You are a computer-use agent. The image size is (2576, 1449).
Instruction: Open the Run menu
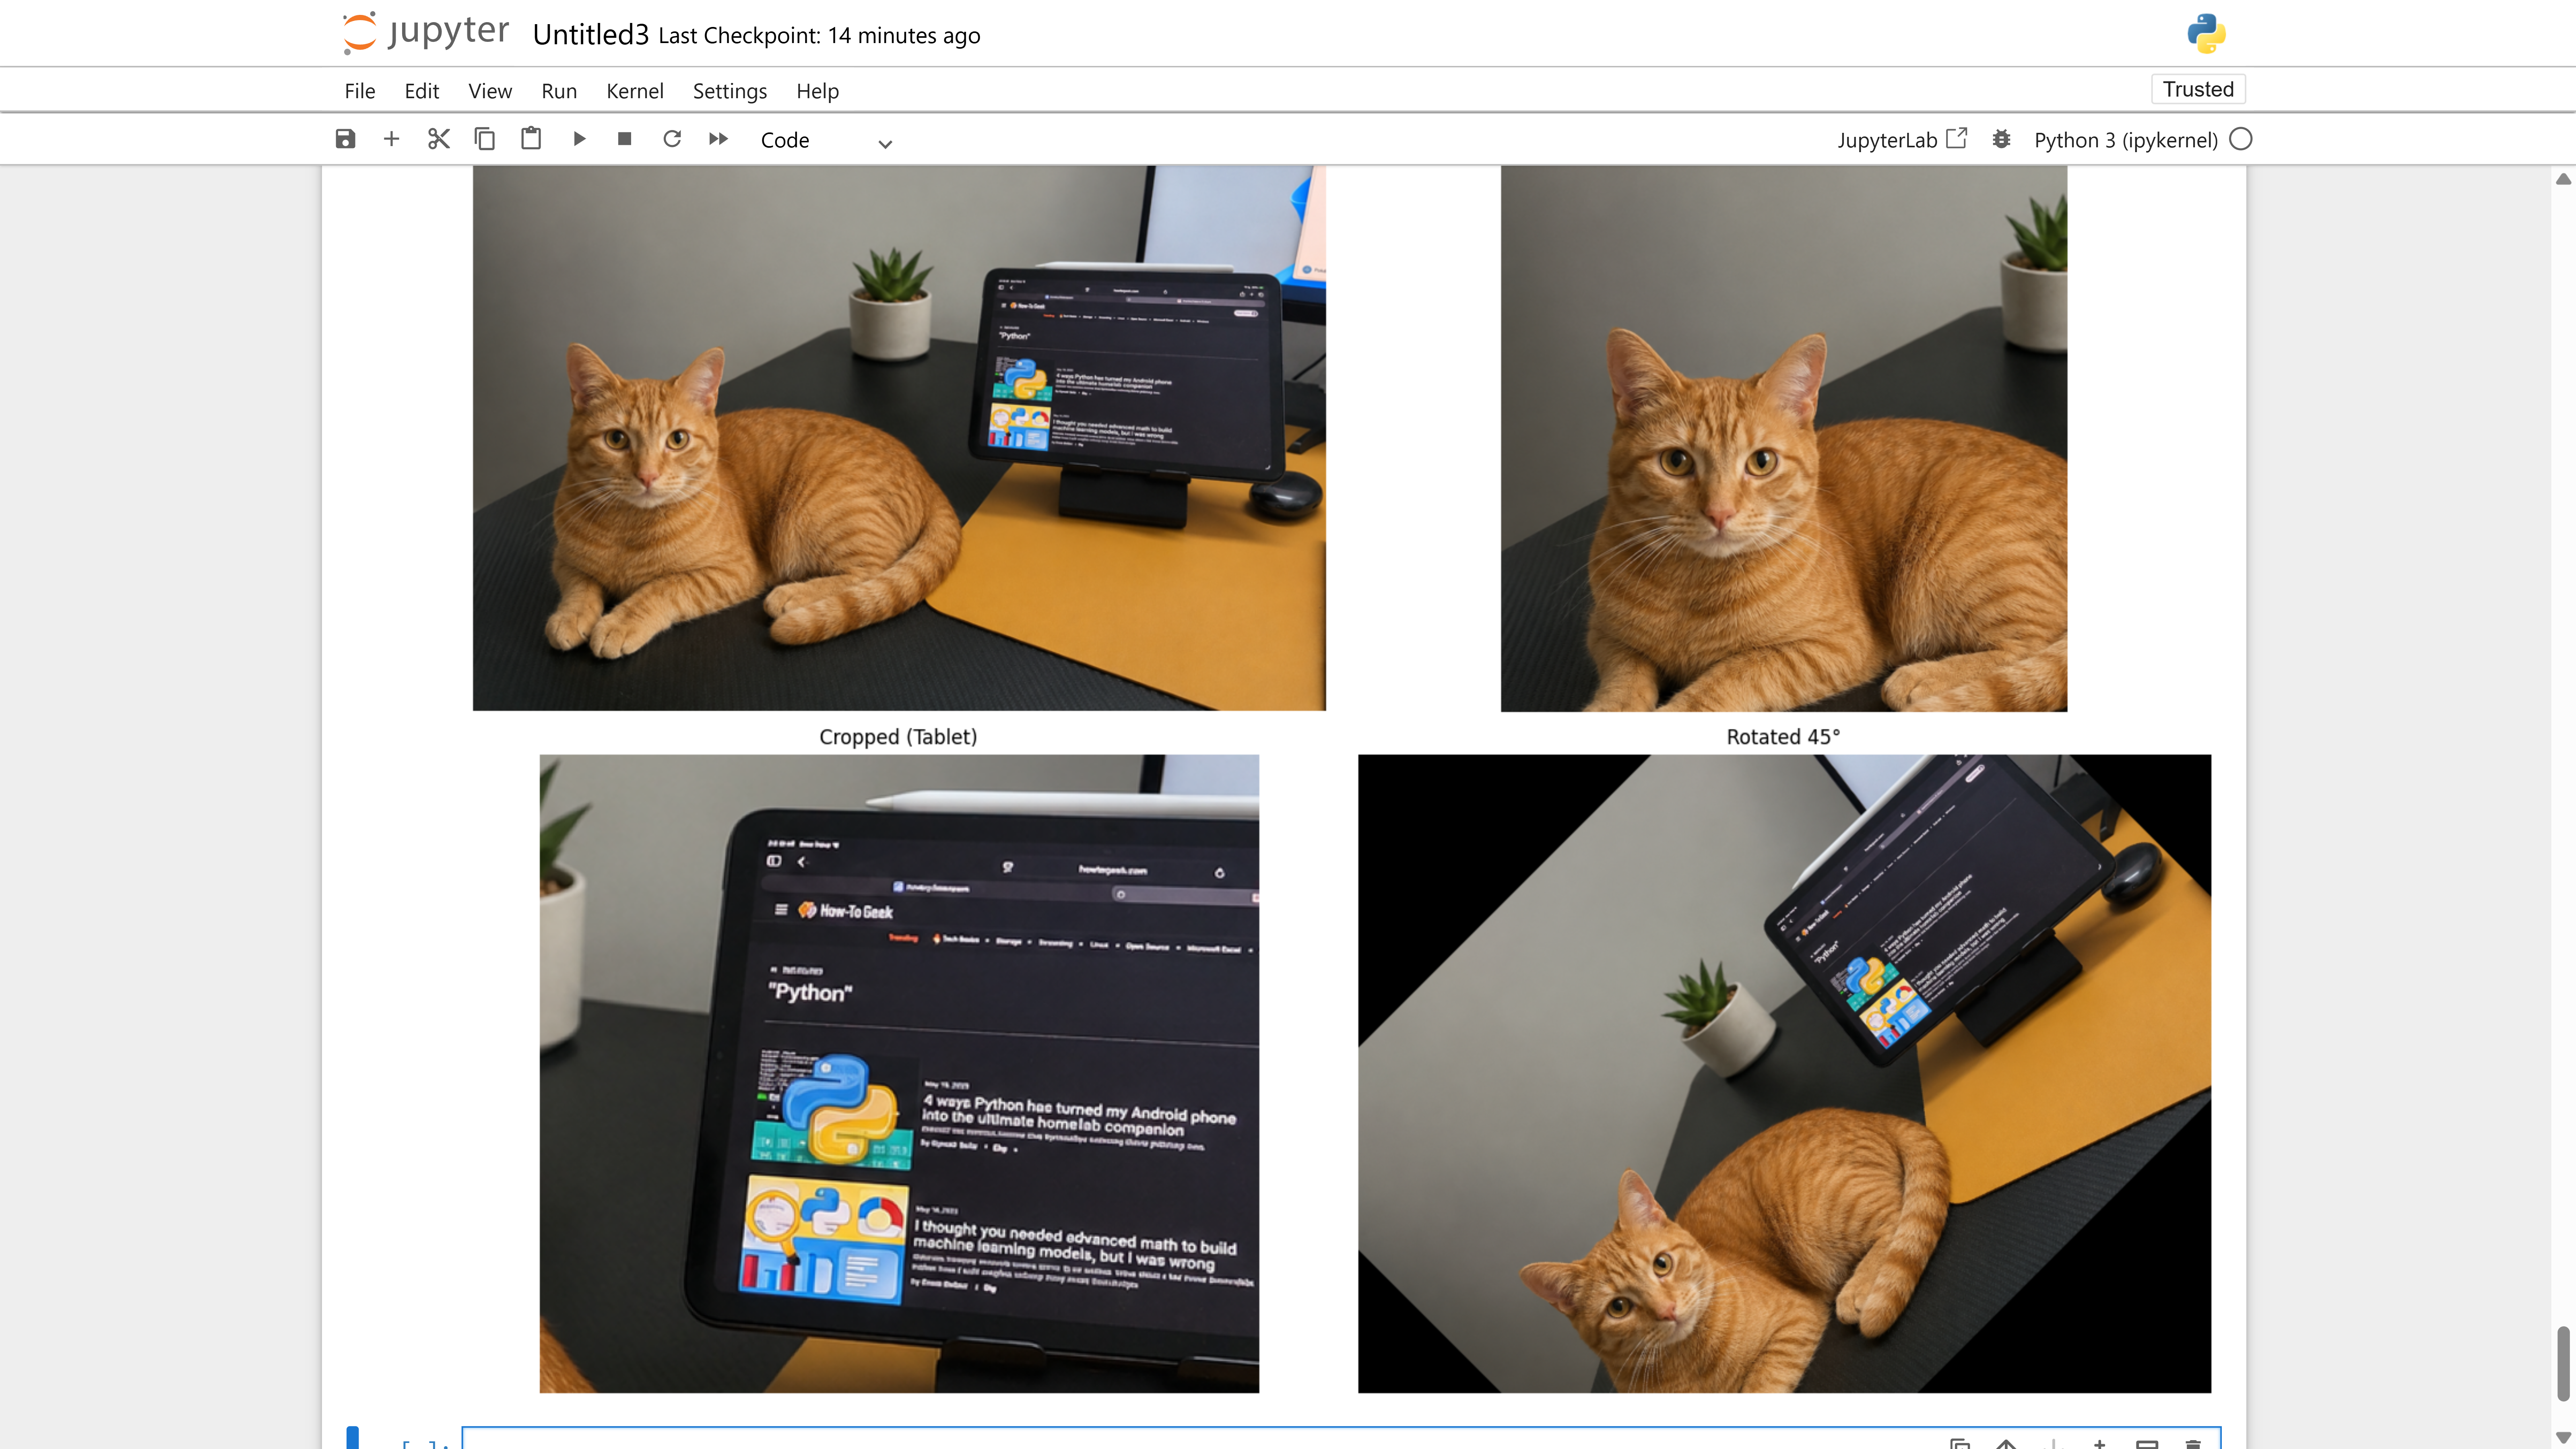(559, 91)
